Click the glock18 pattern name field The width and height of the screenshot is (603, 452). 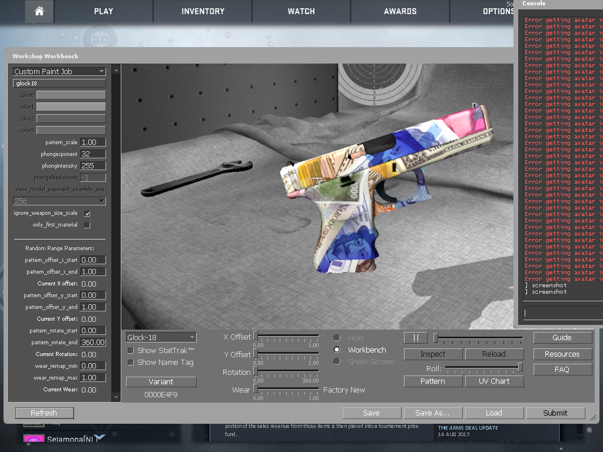point(59,84)
